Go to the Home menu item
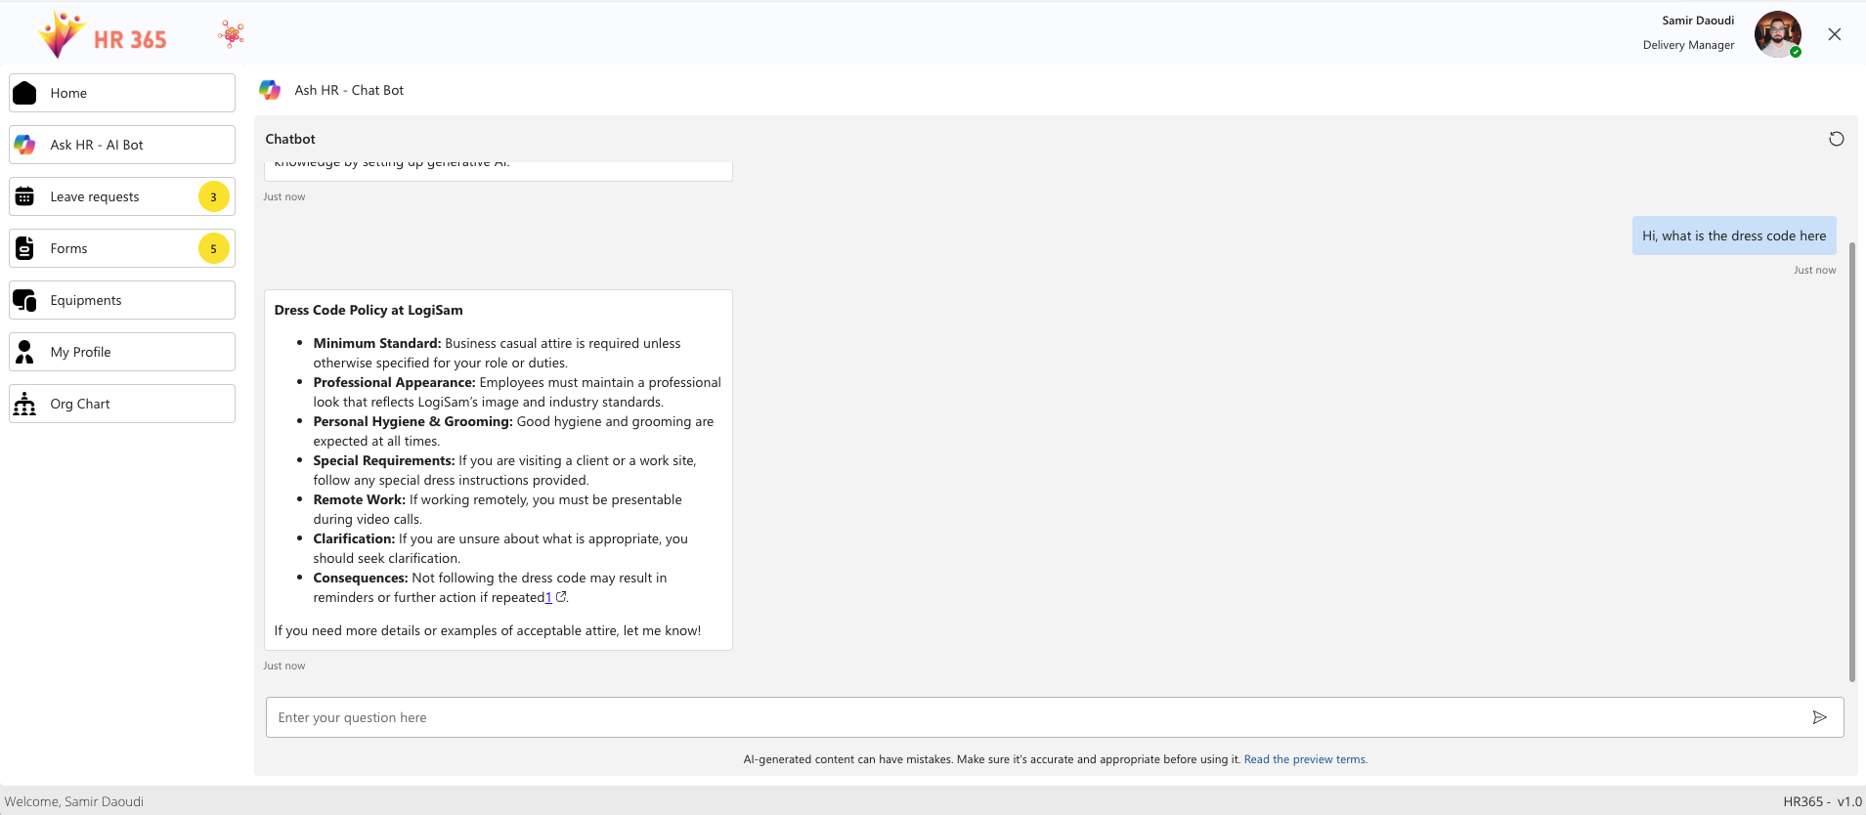This screenshot has height=815, width=1866. click(122, 93)
